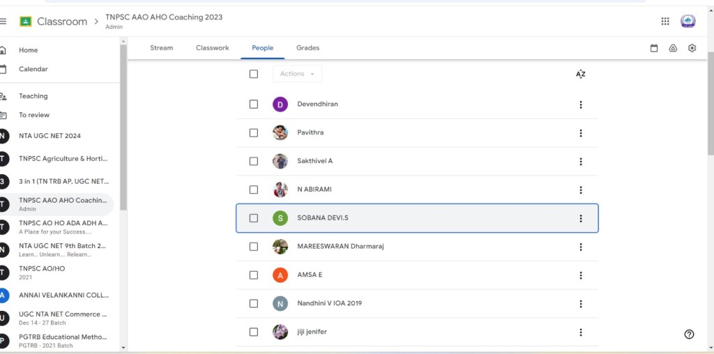714x354 pixels.
Task: Open class settings gear icon
Action: (692, 48)
